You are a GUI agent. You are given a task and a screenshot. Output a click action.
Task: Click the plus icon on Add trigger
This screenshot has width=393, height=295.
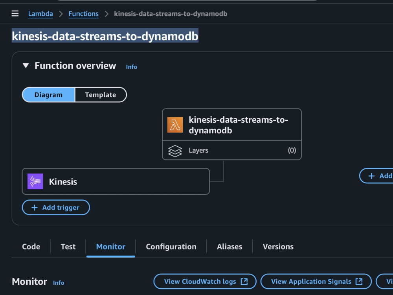pyautogui.click(x=34, y=207)
